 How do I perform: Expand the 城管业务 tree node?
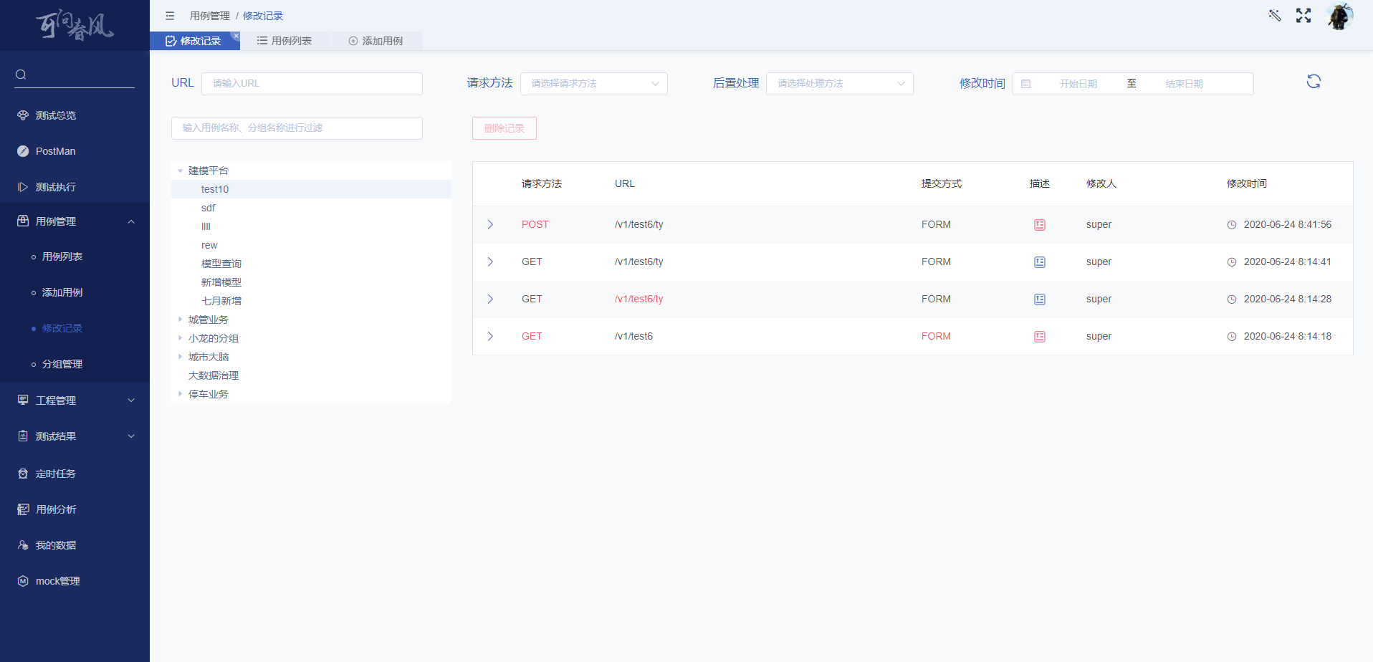(180, 319)
